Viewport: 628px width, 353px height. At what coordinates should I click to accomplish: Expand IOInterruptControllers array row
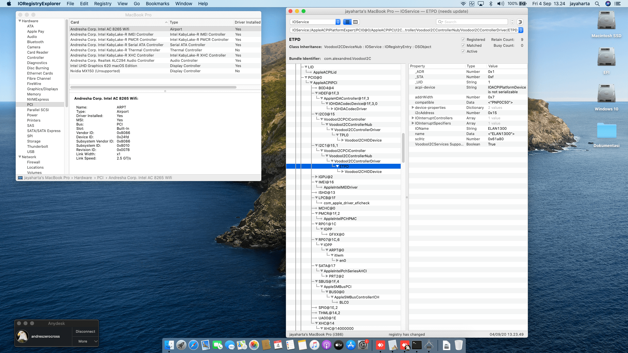pyautogui.click(x=413, y=118)
